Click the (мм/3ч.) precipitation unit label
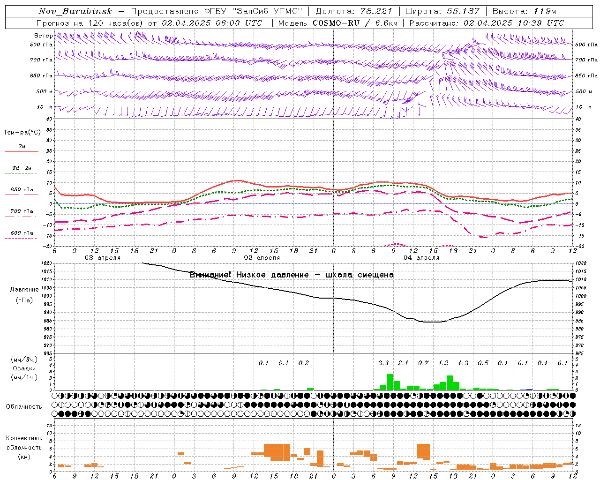The height and width of the screenshot is (480, 600). 24,360
